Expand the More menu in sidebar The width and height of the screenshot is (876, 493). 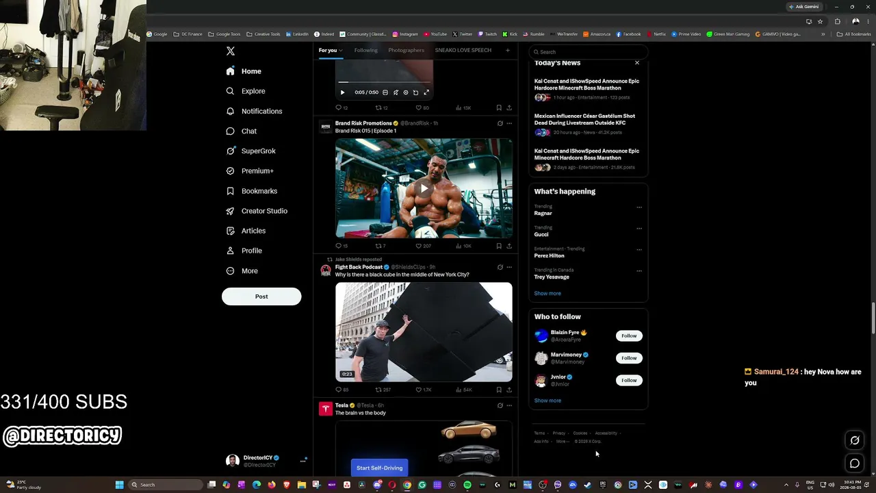point(242,271)
